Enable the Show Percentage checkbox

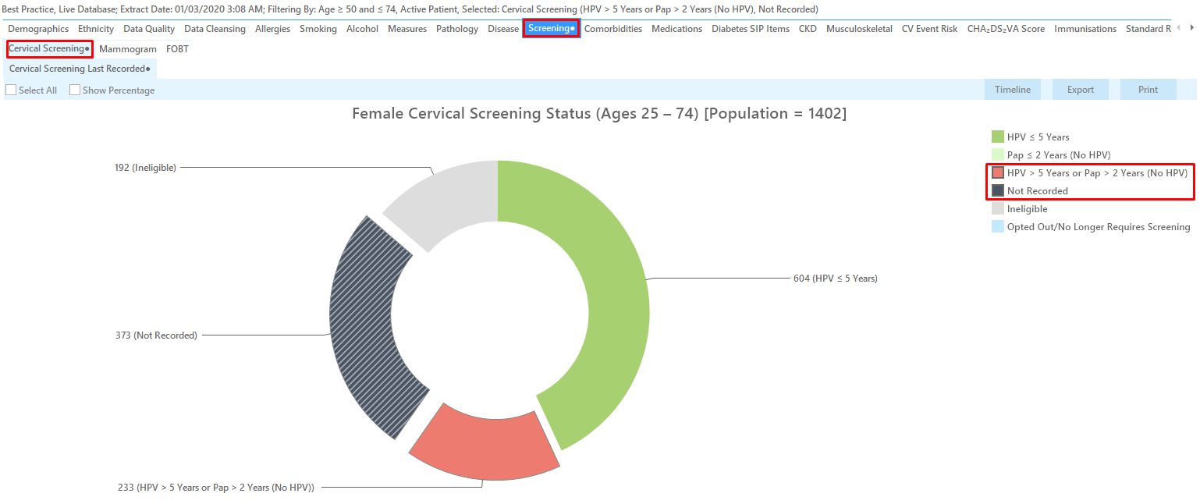tap(75, 91)
